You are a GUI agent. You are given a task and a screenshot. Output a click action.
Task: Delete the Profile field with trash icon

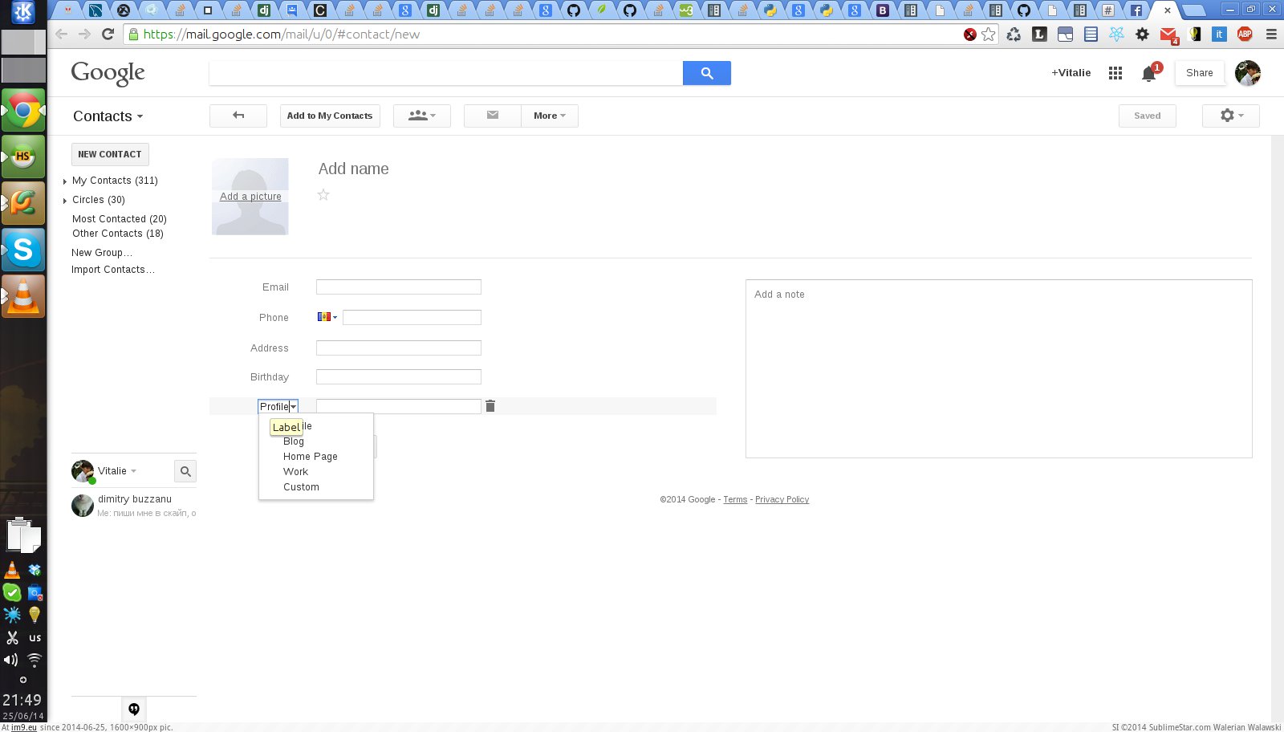pyautogui.click(x=490, y=406)
